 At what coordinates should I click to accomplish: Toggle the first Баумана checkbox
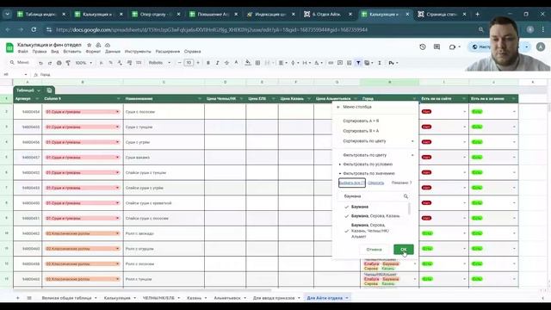tap(346, 207)
